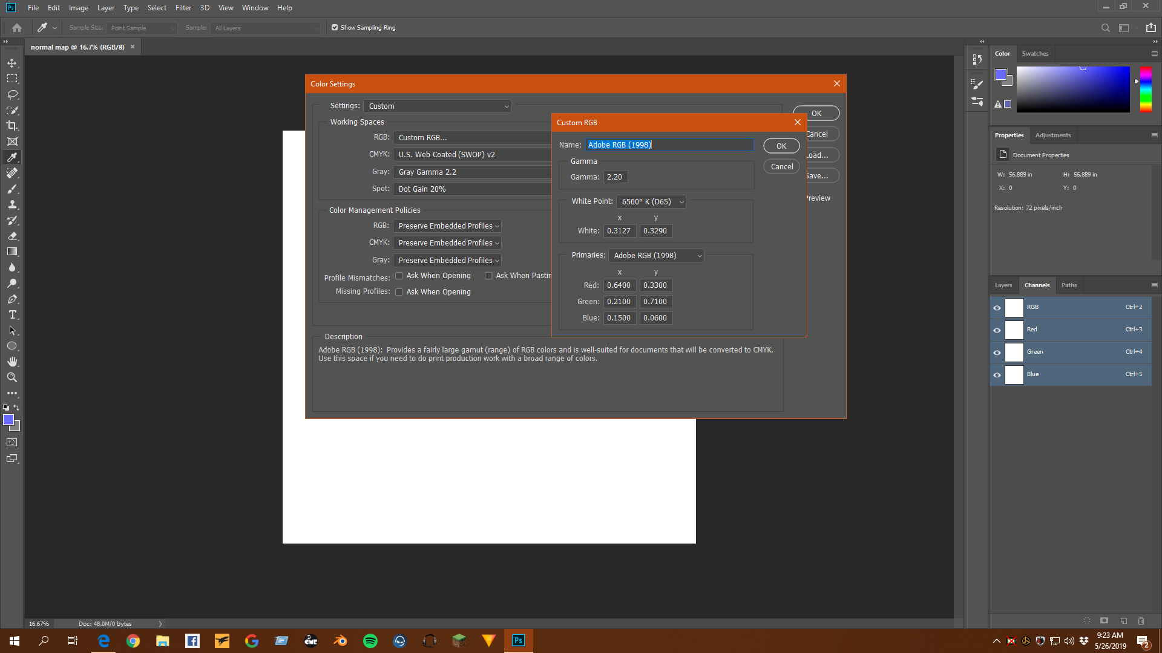Select the Lasso tool
Image resolution: width=1162 pixels, height=653 pixels.
[12, 94]
